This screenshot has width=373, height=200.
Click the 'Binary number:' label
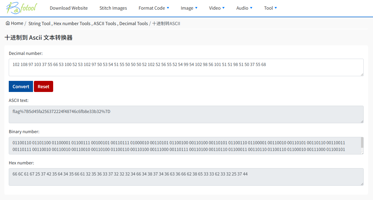pyautogui.click(x=24, y=132)
